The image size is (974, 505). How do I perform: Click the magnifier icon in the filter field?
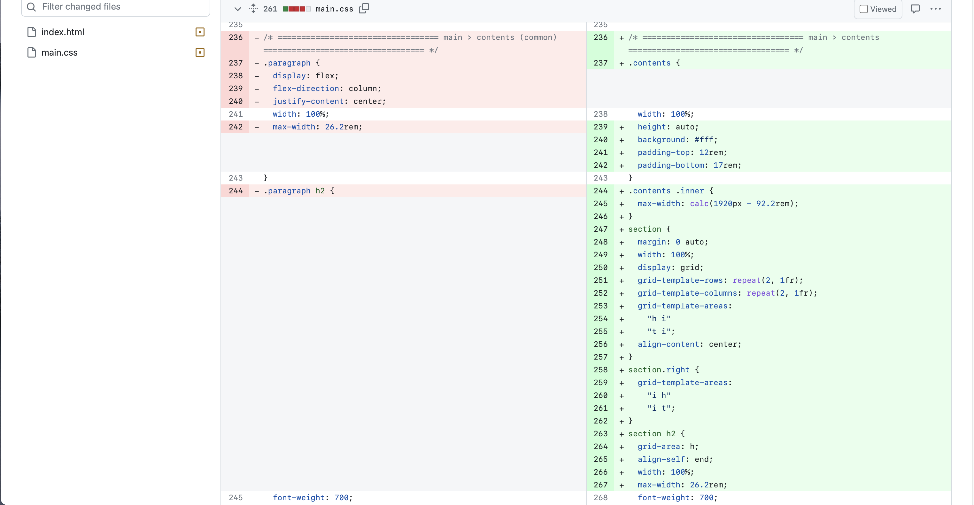point(31,7)
